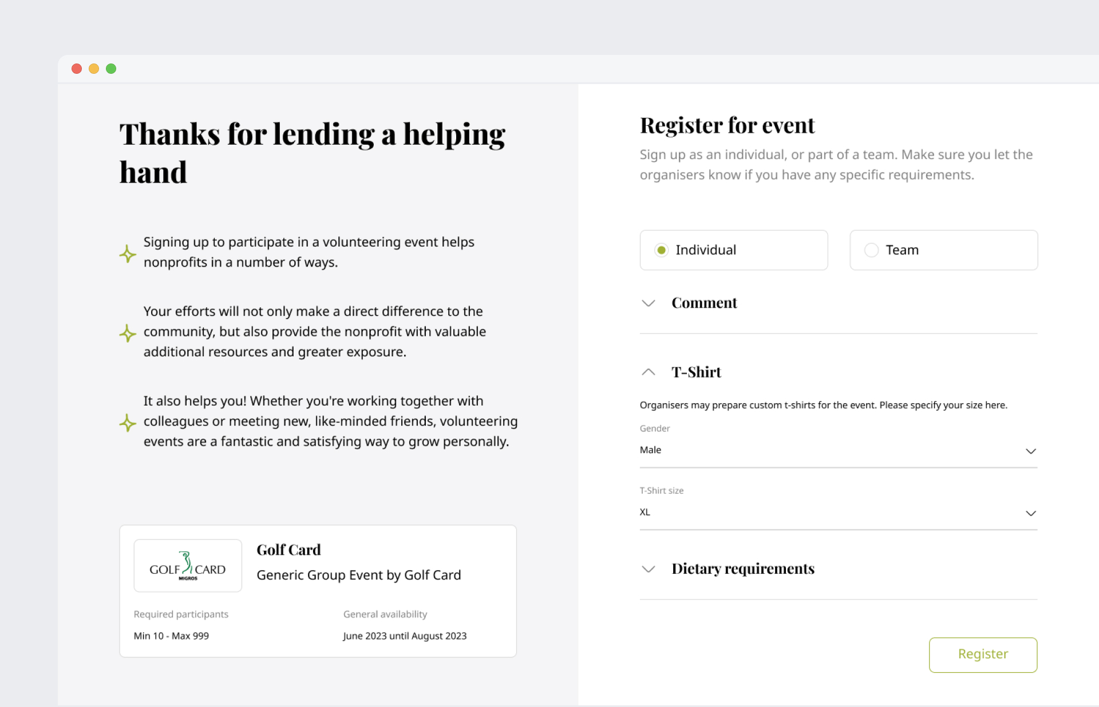
Task: Click the star icon beside the third bullet
Action: coord(128,423)
